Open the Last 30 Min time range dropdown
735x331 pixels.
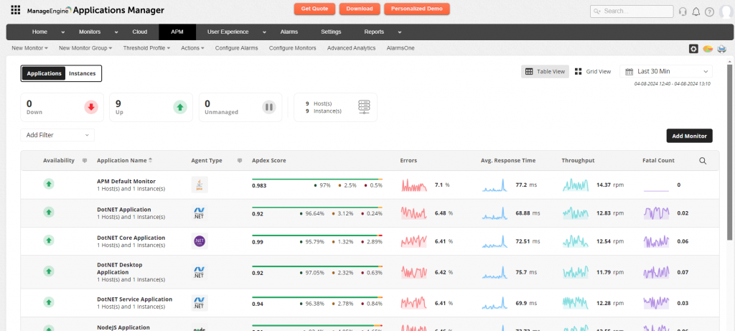[x=667, y=72]
